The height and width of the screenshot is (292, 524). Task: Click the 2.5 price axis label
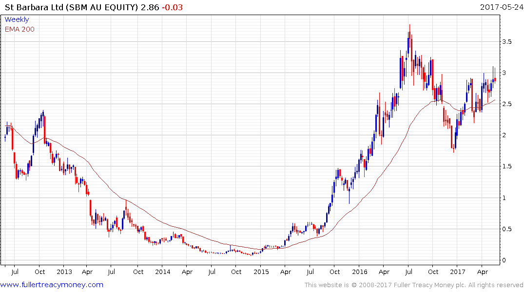pos(506,104)
